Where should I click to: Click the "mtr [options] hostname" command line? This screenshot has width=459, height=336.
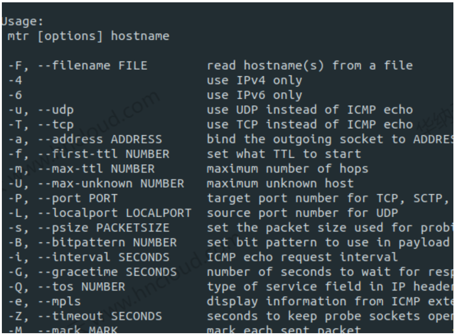[x=89, y=36]
